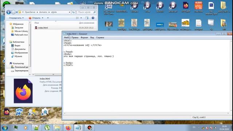Select Локальный диск in navigation pane
This screenshot has width=233, height=131.
coord(20,67)
